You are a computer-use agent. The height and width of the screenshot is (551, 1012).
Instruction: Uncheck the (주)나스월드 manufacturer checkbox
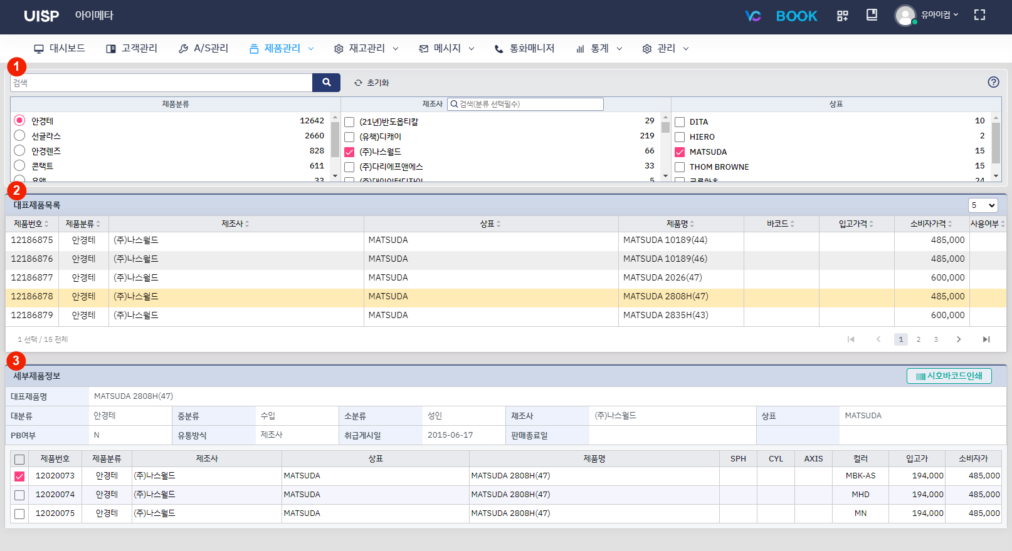[349, 152]
